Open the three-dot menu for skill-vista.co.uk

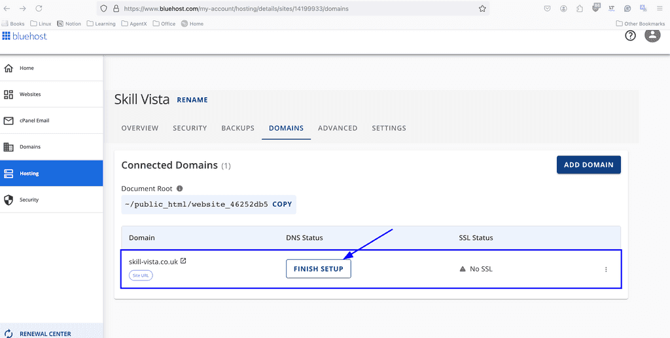tap(606, 269)
